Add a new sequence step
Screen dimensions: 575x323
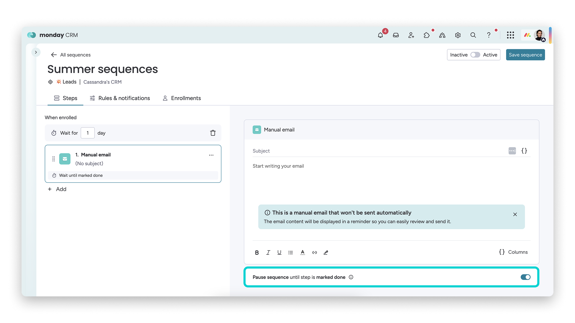57,189
